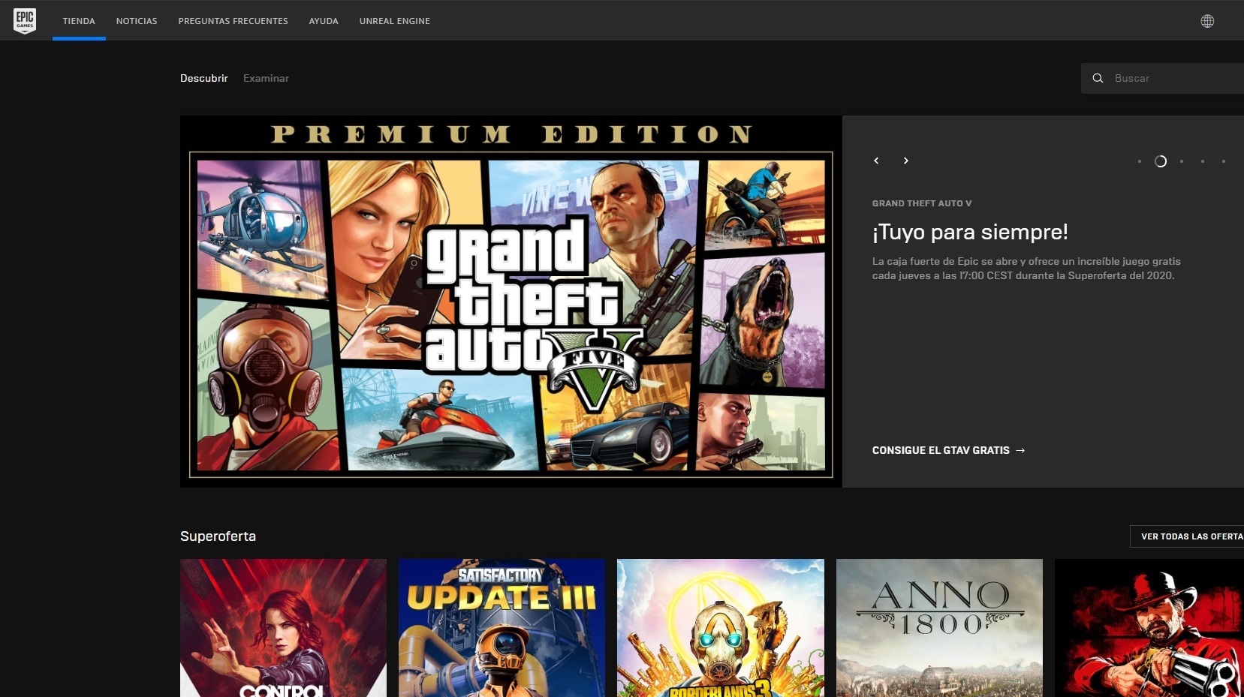Open the NOTICIAS menu item
Viewport: 1244px width, 697px height.
click(x=137, y=21)
